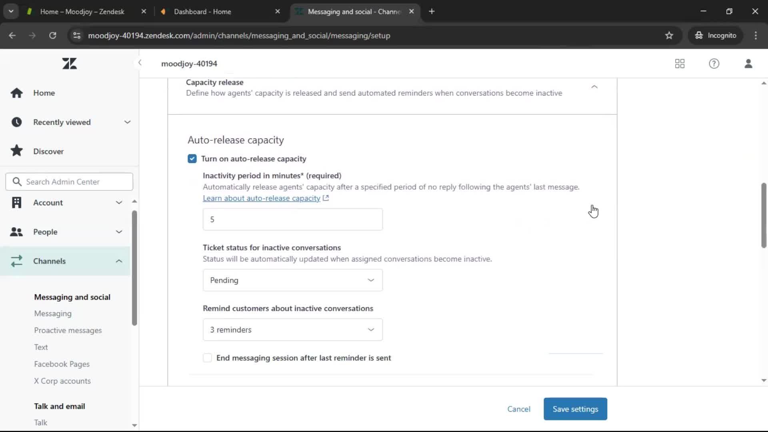The height and width of the screenshot is (432, 768).
Task: Select Messaging in sidebar
Action: click(x=53, y=314)
